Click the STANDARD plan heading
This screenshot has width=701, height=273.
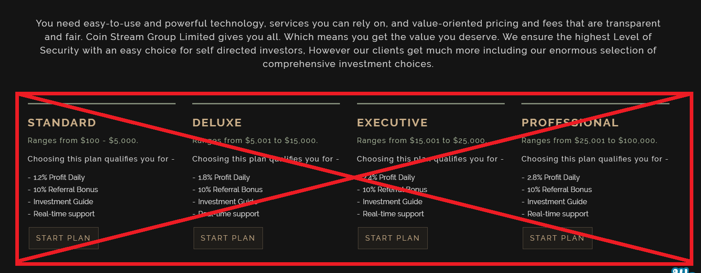tap(62, 123)
